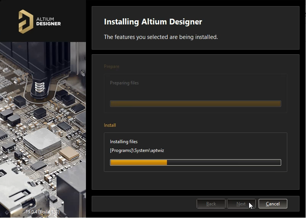Click the features being installed subtitle text
This screenshot has height=218, width=306.
point(161,37)
